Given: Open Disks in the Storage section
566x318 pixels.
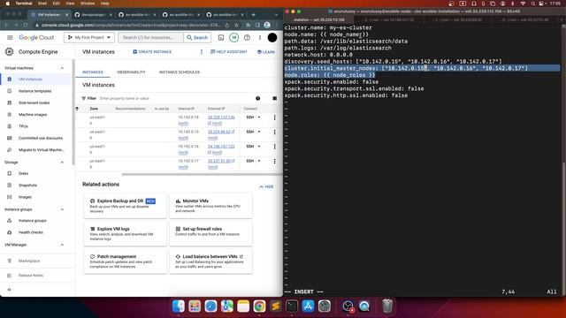Looking at the screenshot, I should [23, 174].
